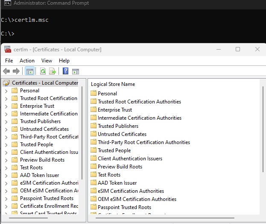This screenshot has height=224, width=266.
Task: Expand Third-Party Root Certification tree node
Action: 6,137
